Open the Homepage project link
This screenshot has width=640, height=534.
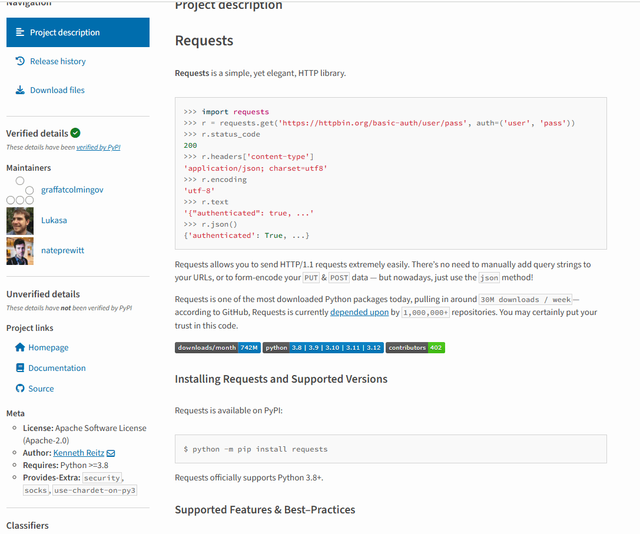(x=48, y=347)
